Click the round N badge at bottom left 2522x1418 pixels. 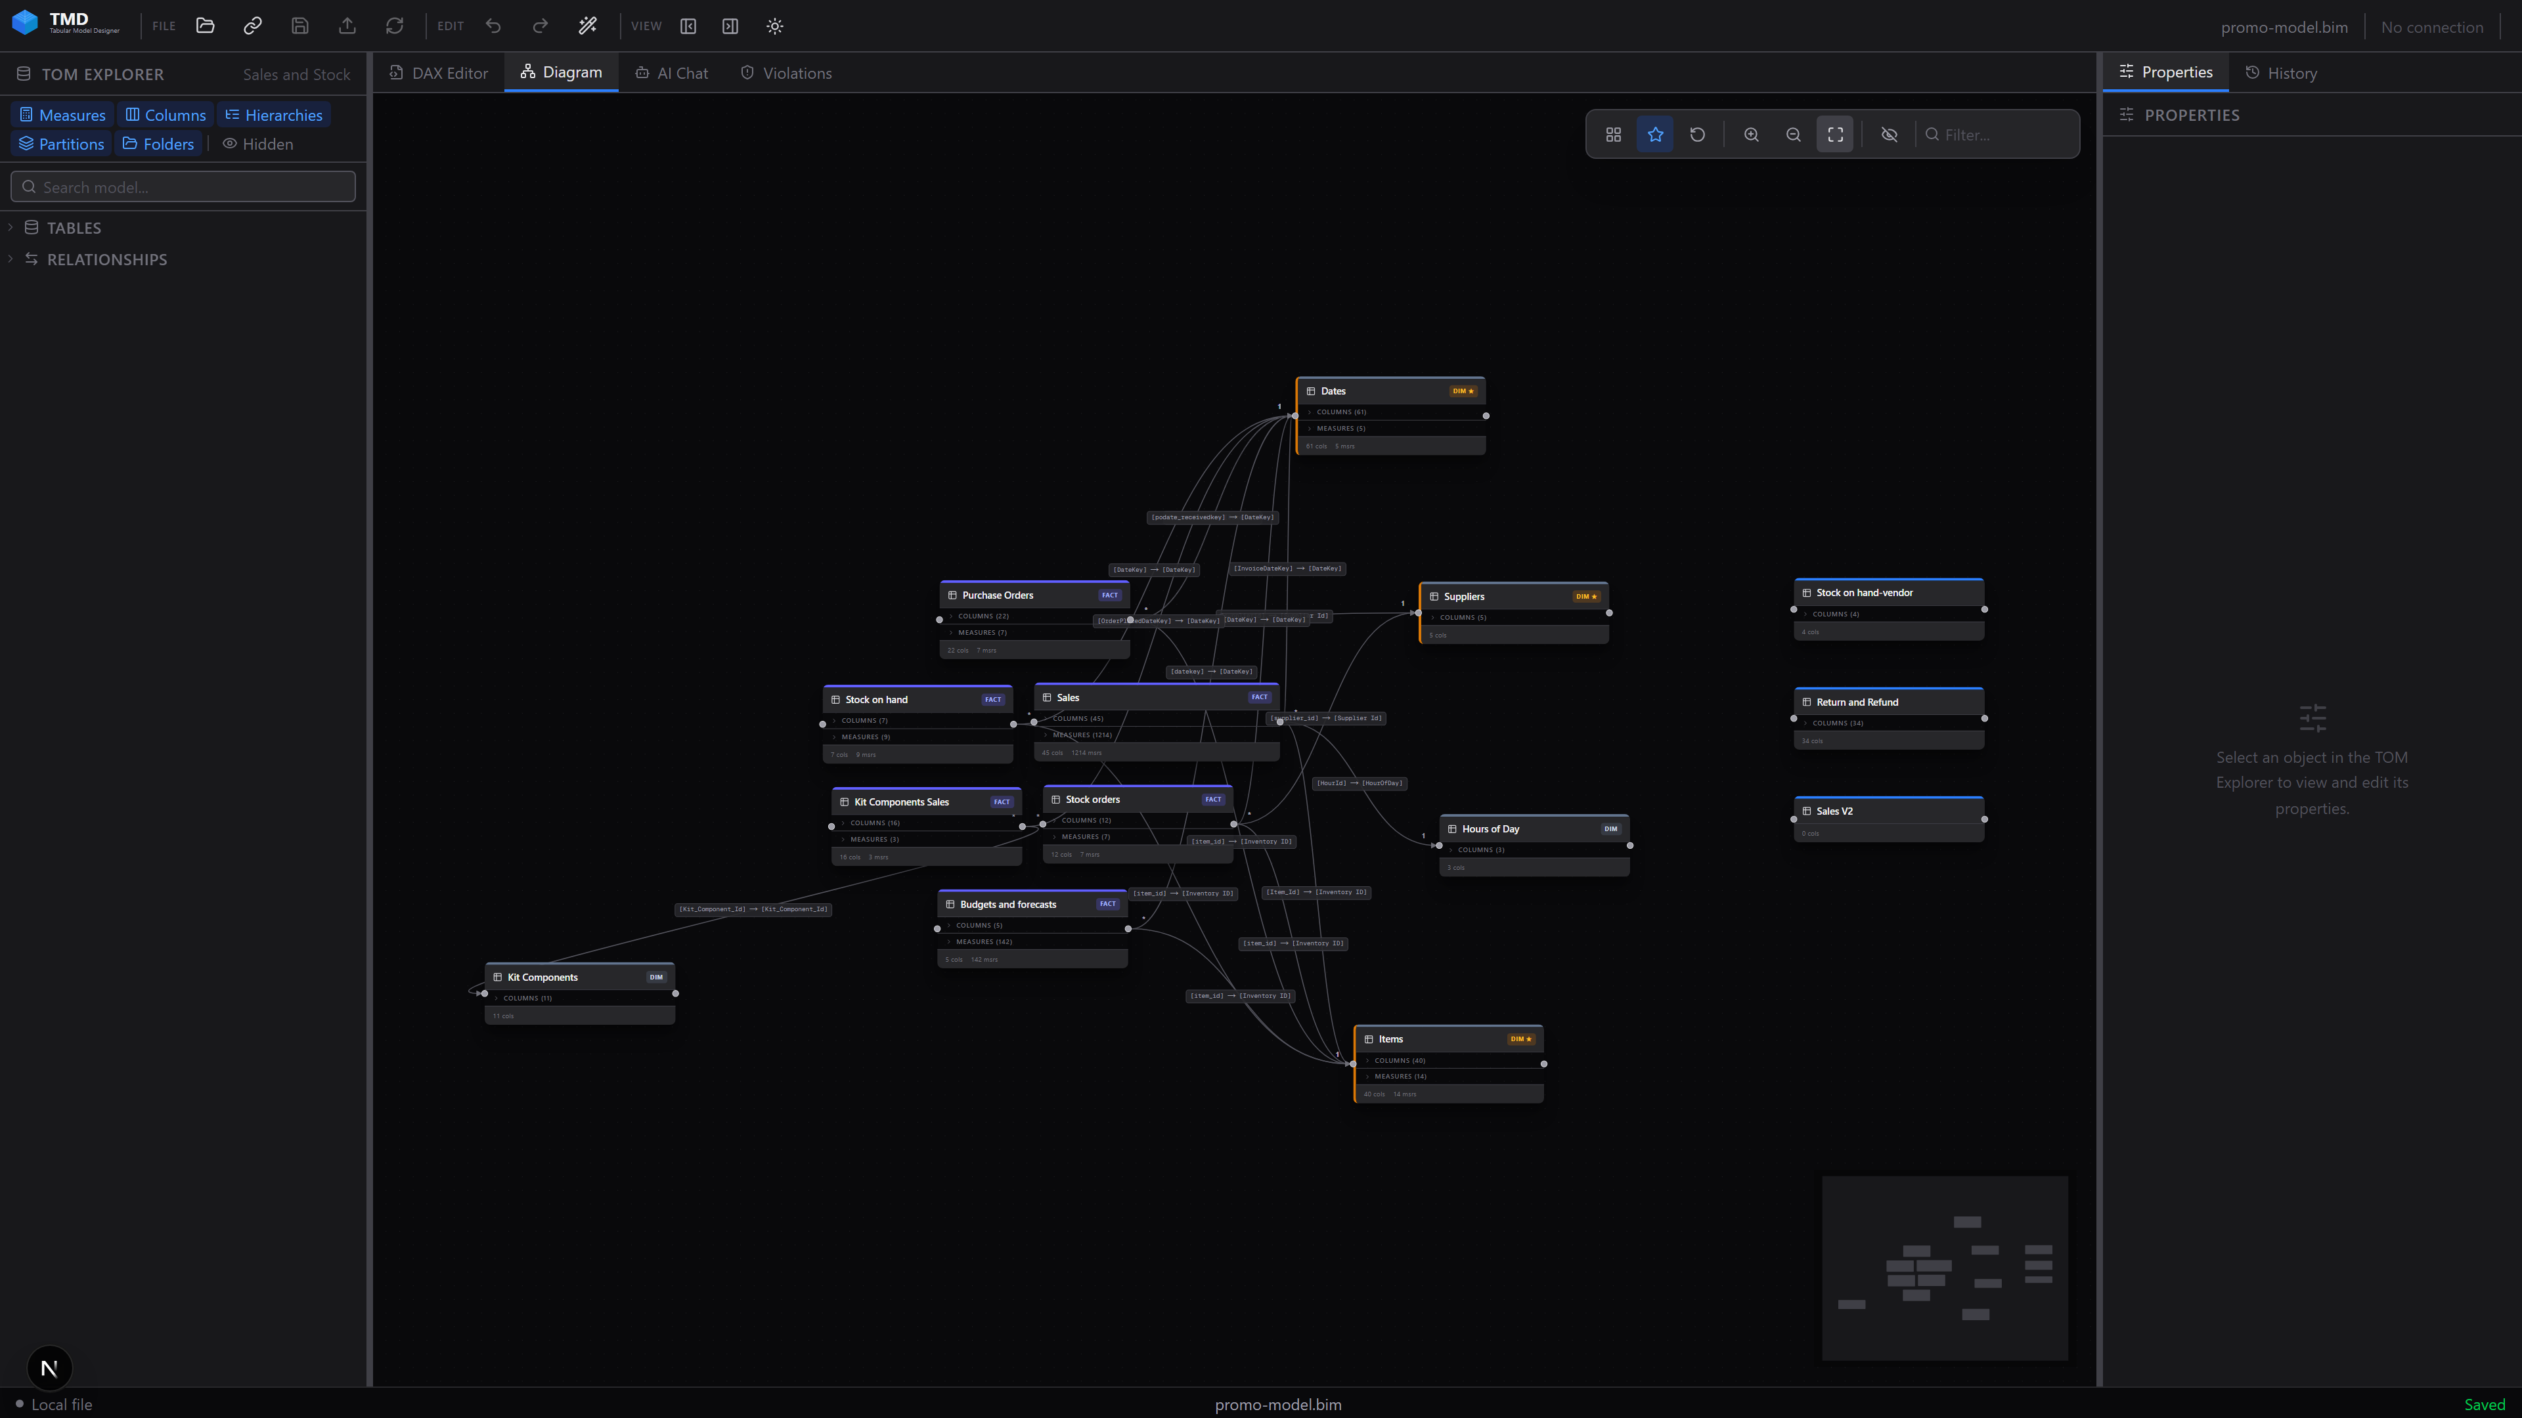pyautogui.click(x=49, y=1368)
